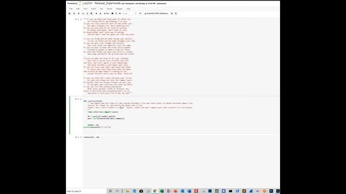The height and width of the screenshot is (194, 346).
Task: Open the Insert menu
Action: click(x=94, y=9)
